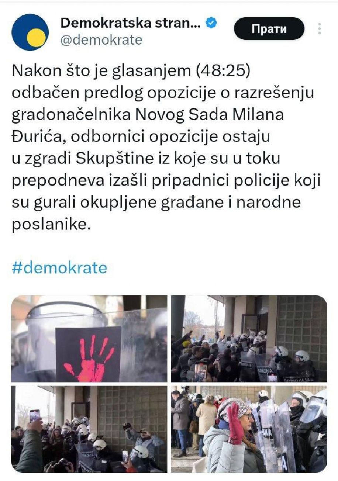The width and height of the screenshot is (338, 481).
Task: Open the red handprint photo
Action: (89, 339)
